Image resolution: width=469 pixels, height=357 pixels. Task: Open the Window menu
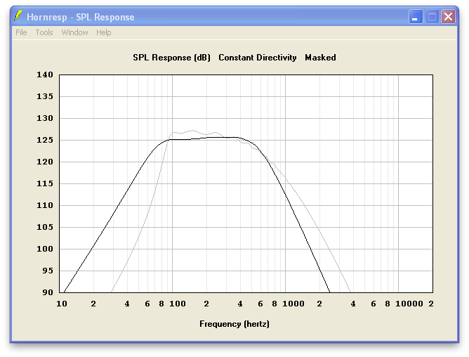click(75, 32)
